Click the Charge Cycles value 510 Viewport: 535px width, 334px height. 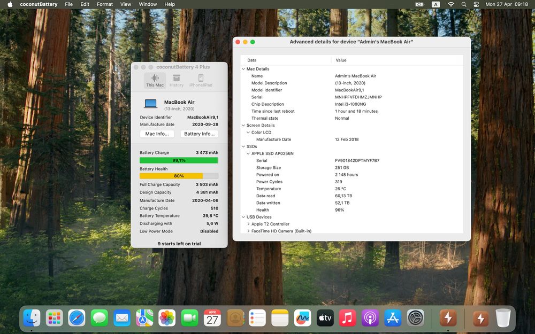click(215, 208)
